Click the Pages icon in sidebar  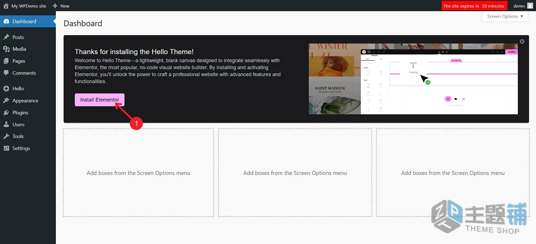(6, 61)
